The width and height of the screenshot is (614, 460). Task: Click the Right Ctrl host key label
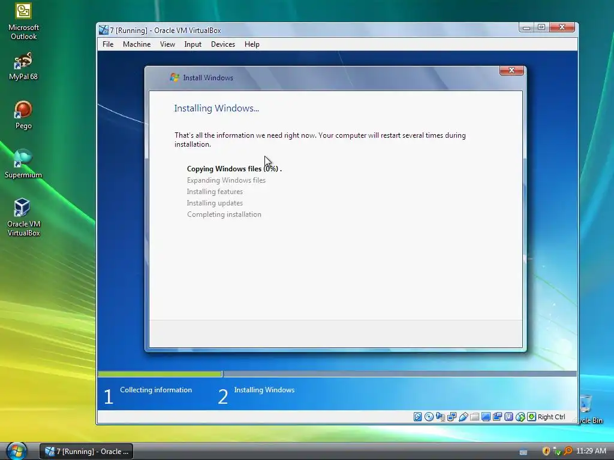(552, 417)
